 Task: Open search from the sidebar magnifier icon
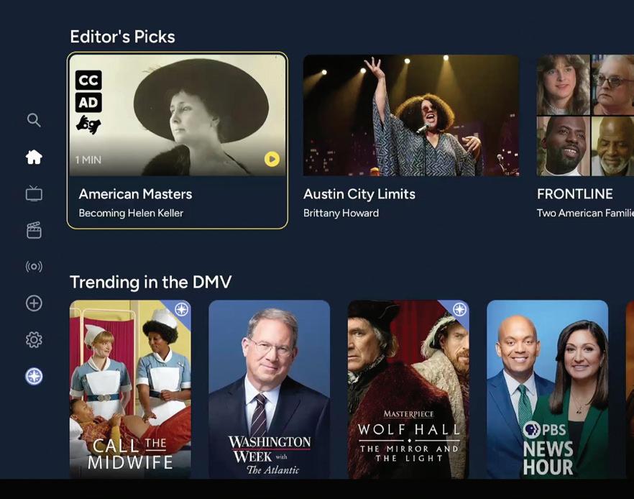pyautogui.click(x=34, y=120)
